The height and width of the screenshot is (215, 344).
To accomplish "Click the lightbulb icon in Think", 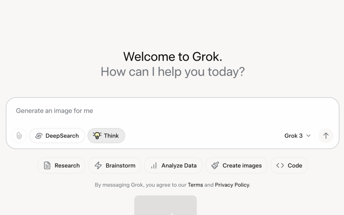I will coord(97,135).
